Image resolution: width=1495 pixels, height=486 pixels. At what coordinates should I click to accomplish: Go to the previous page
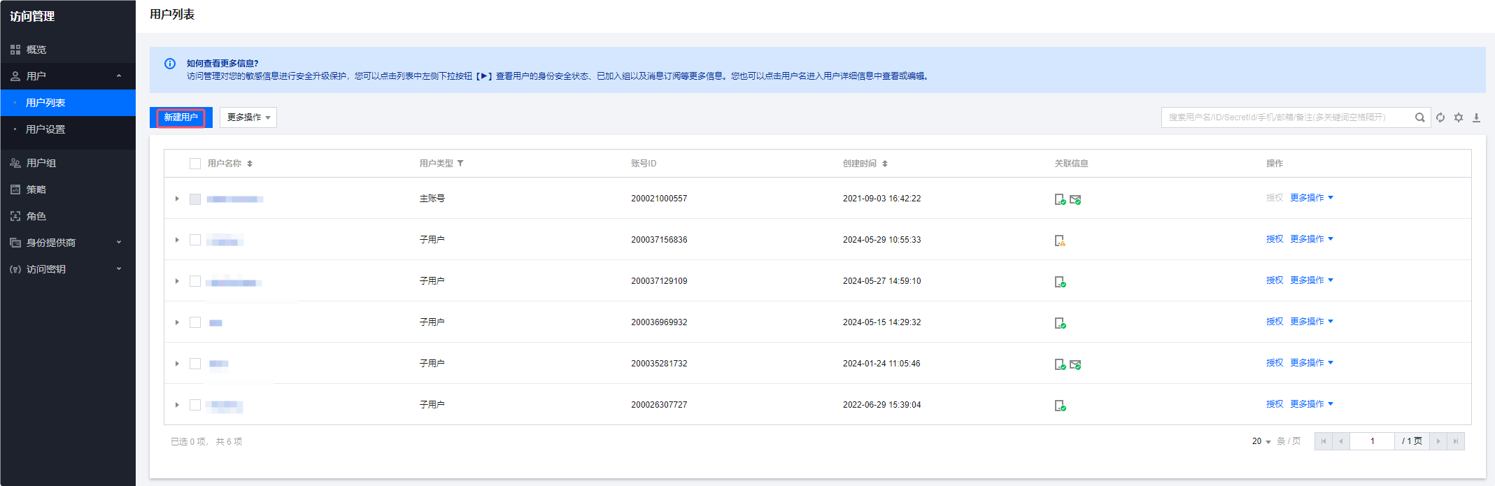pyautogui.click(x=1341, y=441)
